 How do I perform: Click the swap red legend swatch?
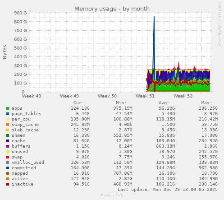click(8, 157)
